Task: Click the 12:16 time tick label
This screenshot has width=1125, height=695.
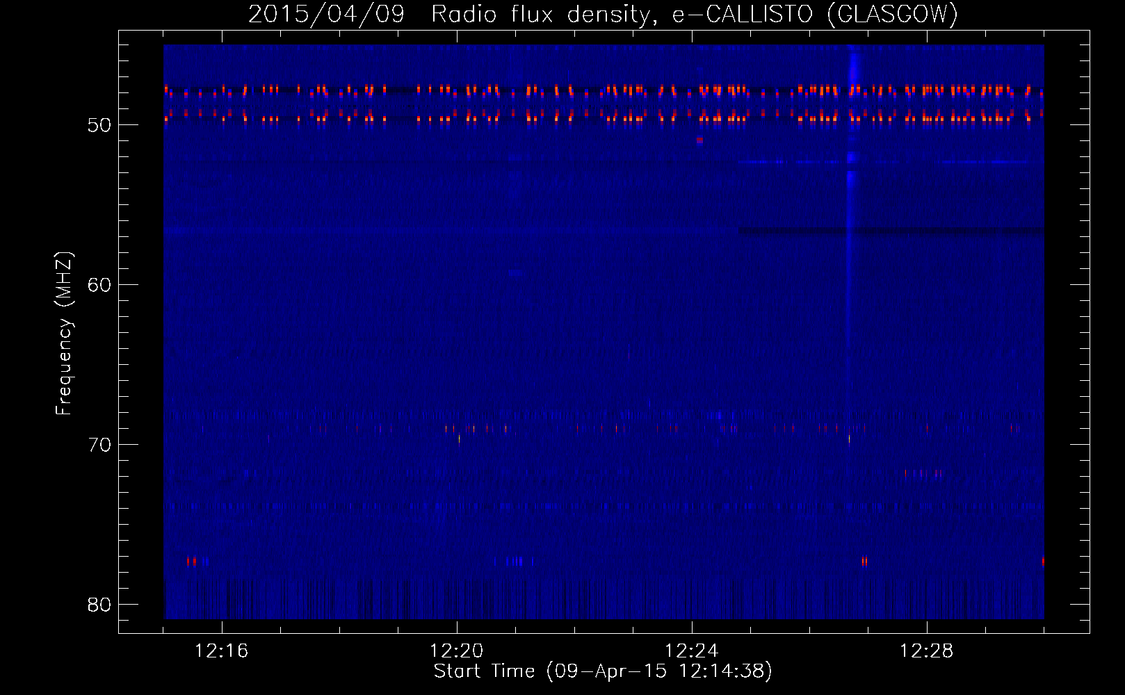Action: [x=222, y=651]
